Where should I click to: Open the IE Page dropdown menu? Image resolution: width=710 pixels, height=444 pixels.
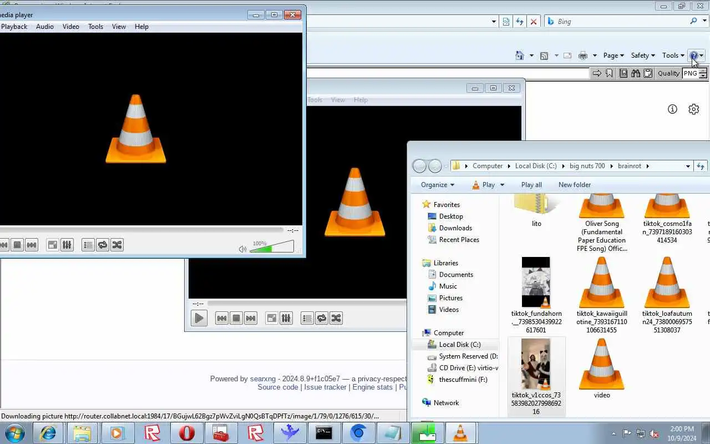click(x=613, y=56)
